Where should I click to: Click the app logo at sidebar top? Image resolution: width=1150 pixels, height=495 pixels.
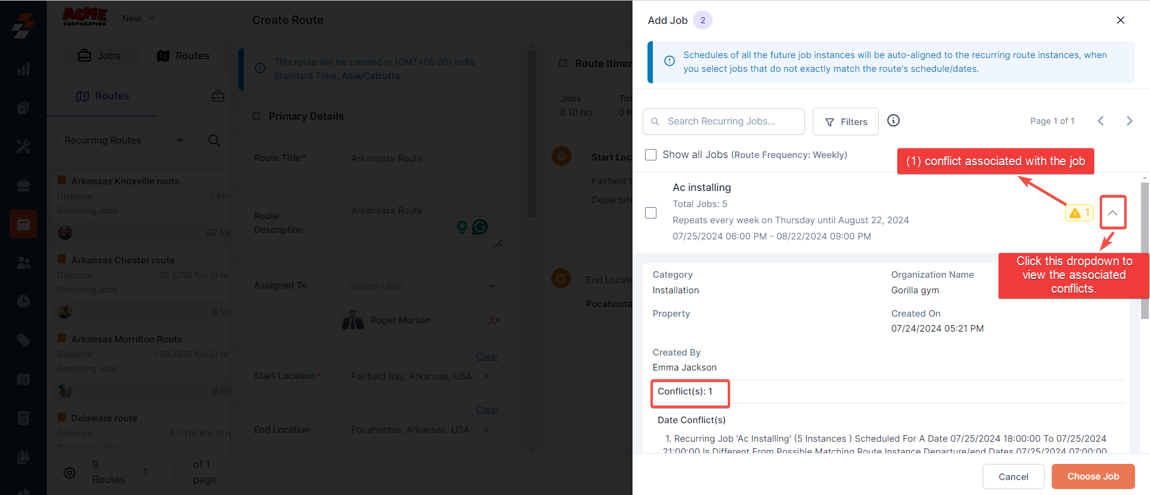(23, 25)
